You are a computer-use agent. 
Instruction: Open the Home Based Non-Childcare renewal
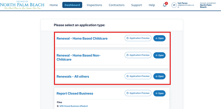[x=159, y=55]
